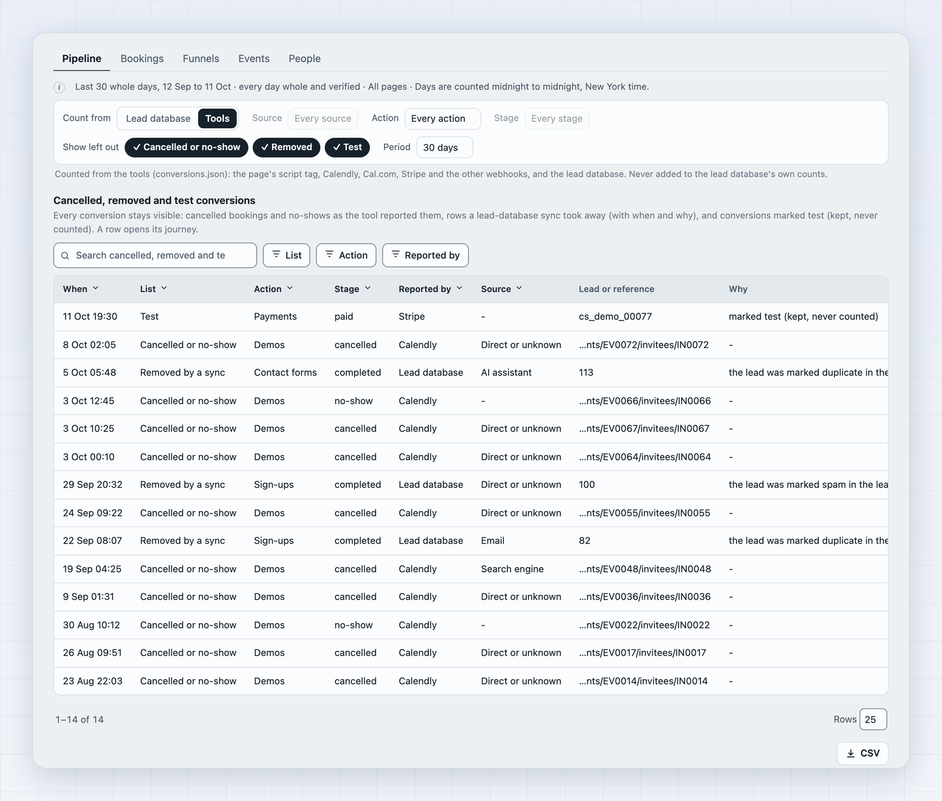Screen dimensions: 942x801
Task: Click the List filter button
Action: [x=287, y=255]
